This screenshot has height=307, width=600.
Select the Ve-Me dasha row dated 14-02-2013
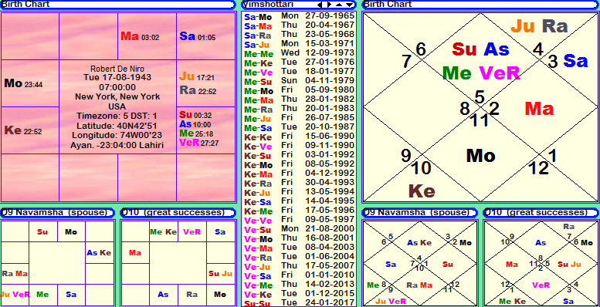pyautogui.click(x=299, y=285)
